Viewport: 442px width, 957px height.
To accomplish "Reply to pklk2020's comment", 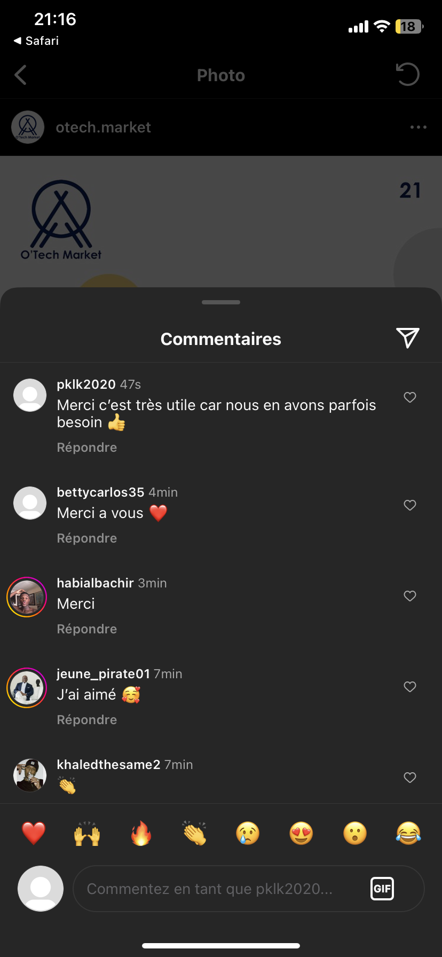I will pos(87,448).
